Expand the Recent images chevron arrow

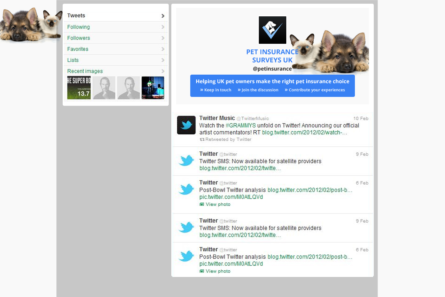tap(163, 71)
